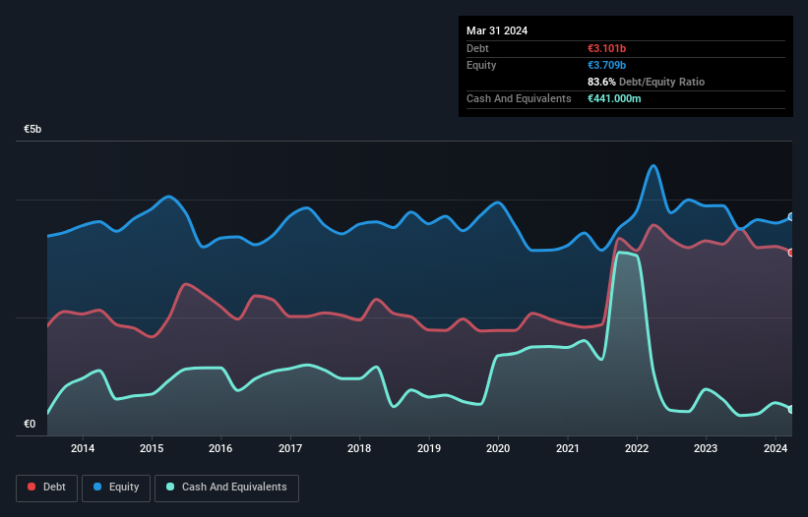Click the blue Equity endpoint marker

coord(791,217)
